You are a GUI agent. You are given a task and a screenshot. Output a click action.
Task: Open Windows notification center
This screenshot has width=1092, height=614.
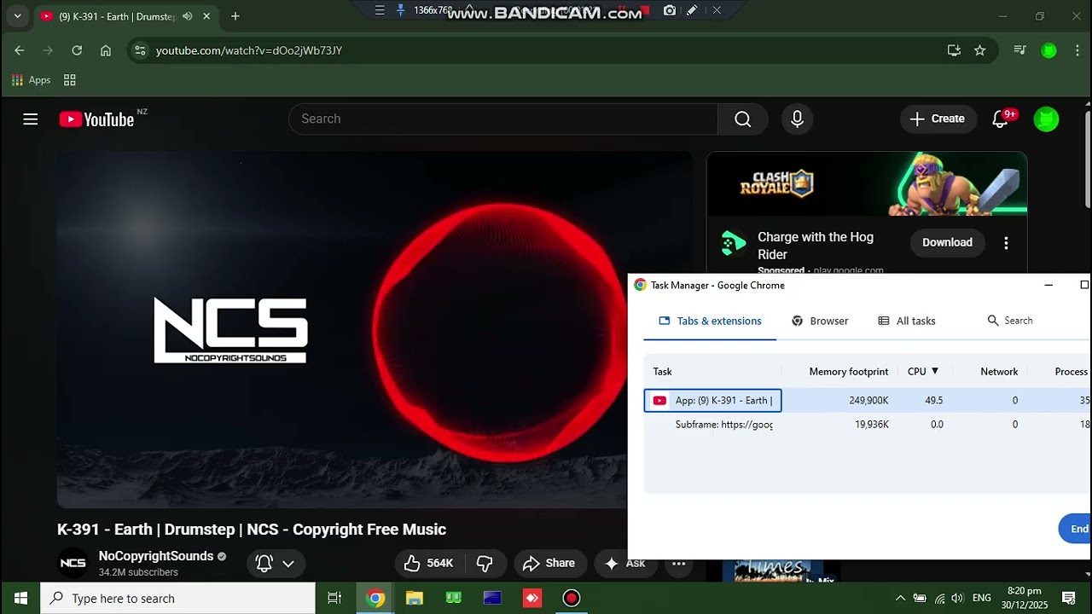pyautogui.click(x=1068, y=598)
